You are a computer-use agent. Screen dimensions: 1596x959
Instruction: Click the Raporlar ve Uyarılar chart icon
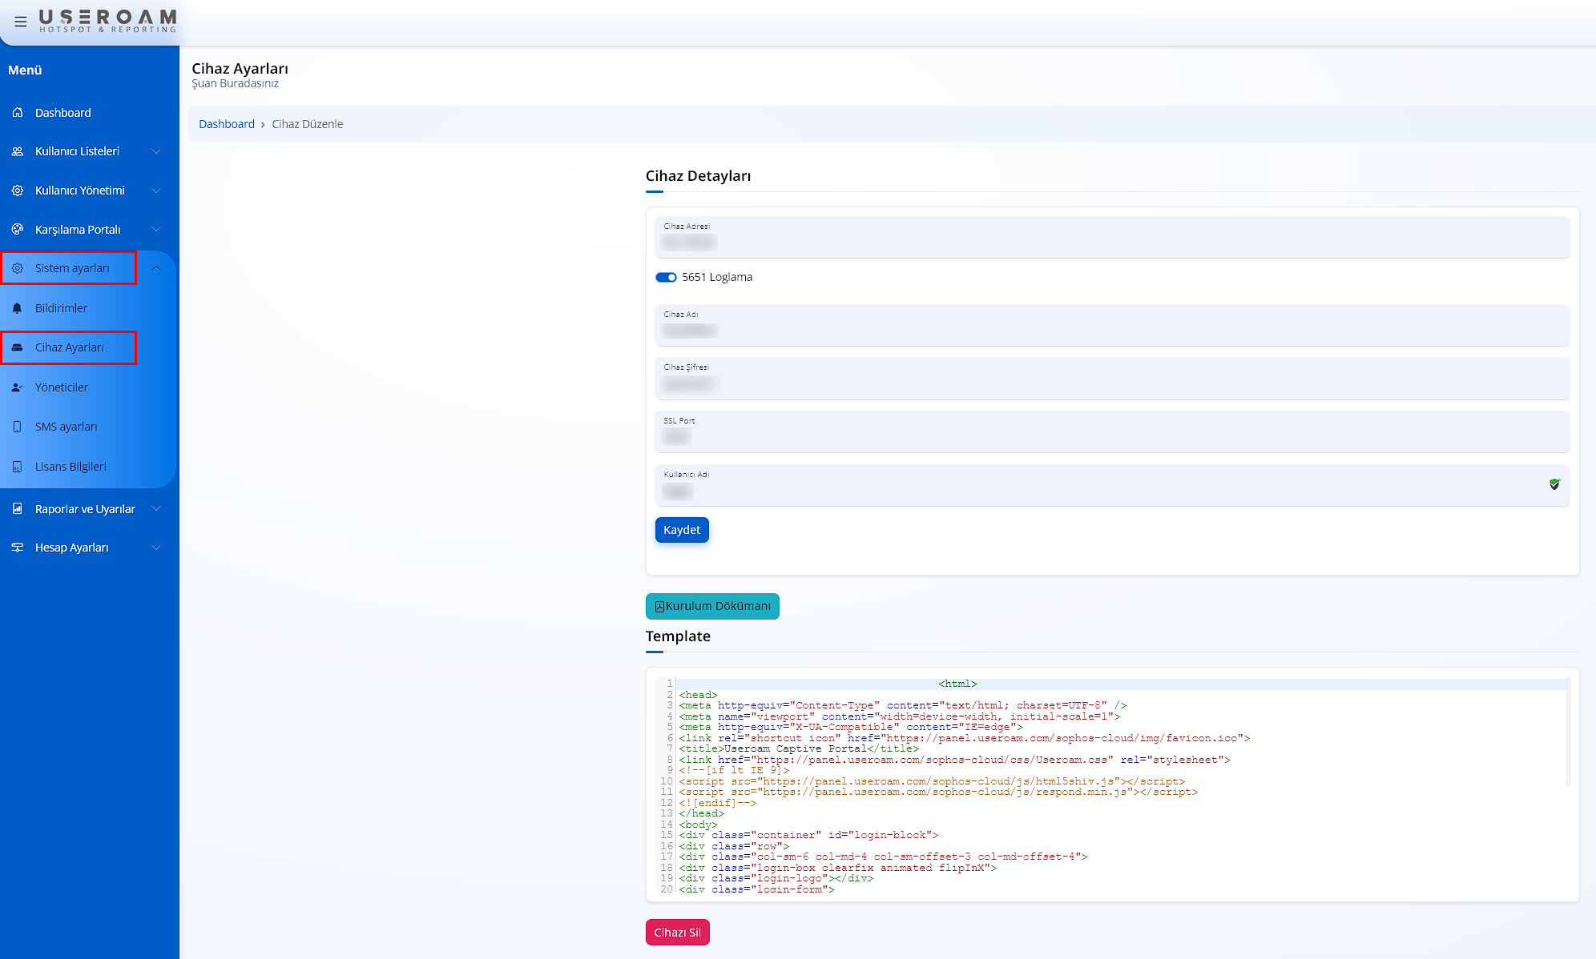click(x=18, y=509)
